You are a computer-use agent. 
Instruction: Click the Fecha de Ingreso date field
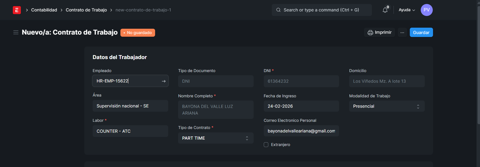301,106
